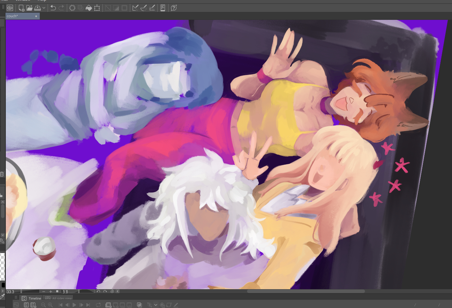
Task: Select the couch document tab
Action: click(21, 16)
